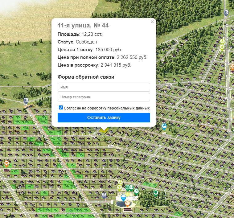
Task: Focus the 'Номер телефона' input field
Action: 104,97
